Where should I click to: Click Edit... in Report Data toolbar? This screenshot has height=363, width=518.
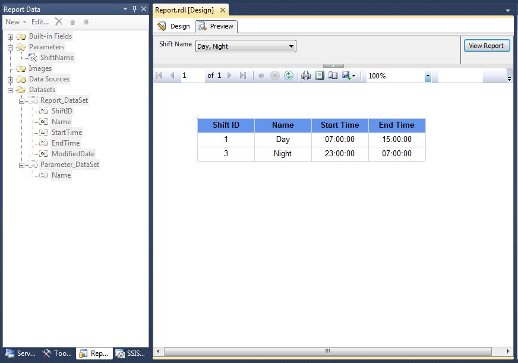coord(40,22)
